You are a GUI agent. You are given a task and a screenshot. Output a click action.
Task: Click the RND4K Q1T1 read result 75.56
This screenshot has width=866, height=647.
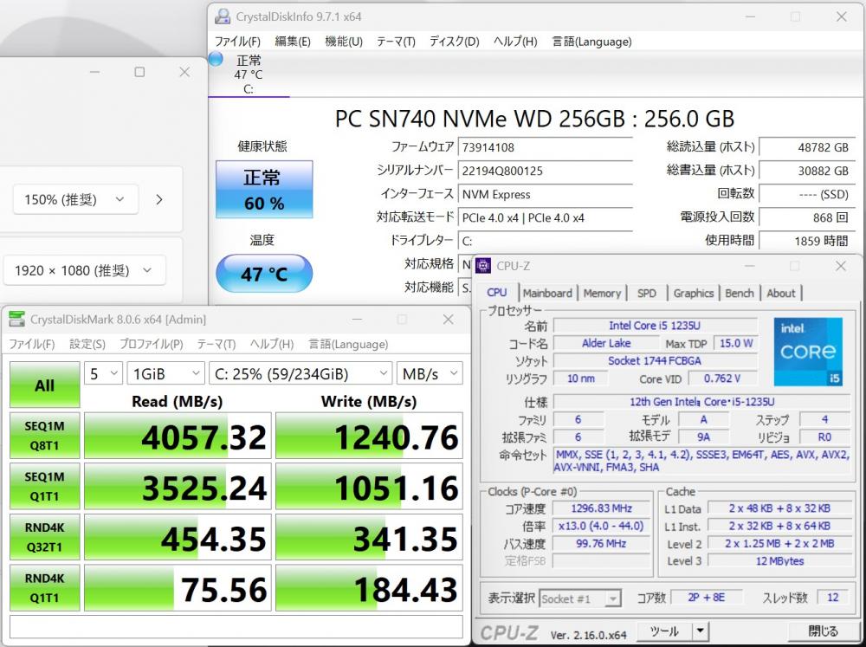(178, 588)
